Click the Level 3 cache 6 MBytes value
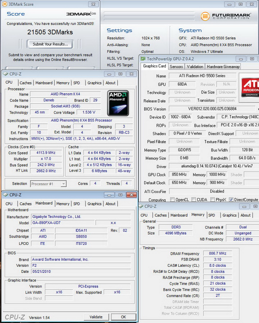This screenshot has width=259, height=323. pos(99,171)
